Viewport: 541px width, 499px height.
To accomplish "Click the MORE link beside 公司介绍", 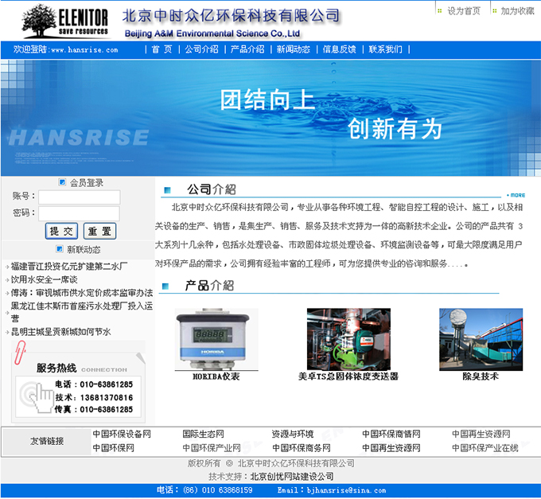I will [x=516, y=195].
